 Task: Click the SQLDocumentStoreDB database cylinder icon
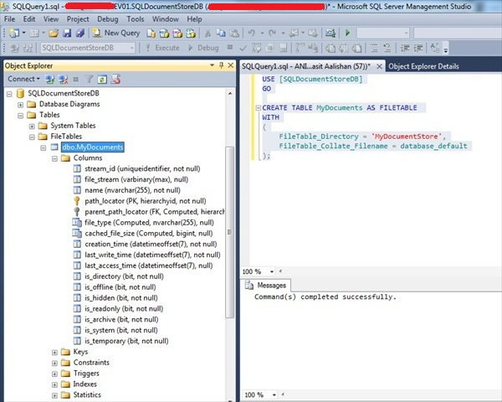[x=19, y=93]
